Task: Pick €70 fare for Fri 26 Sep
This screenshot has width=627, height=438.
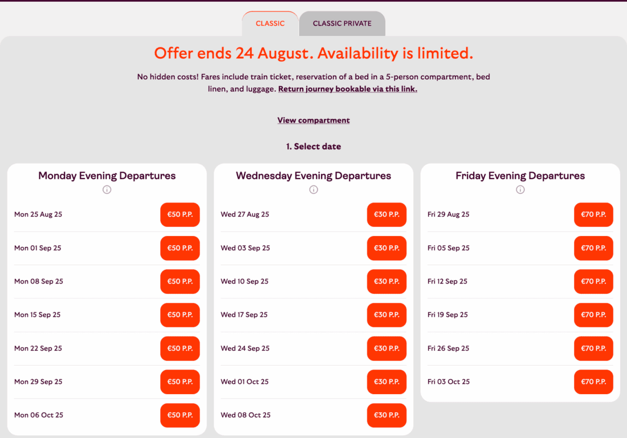Action: pos(593,348)
